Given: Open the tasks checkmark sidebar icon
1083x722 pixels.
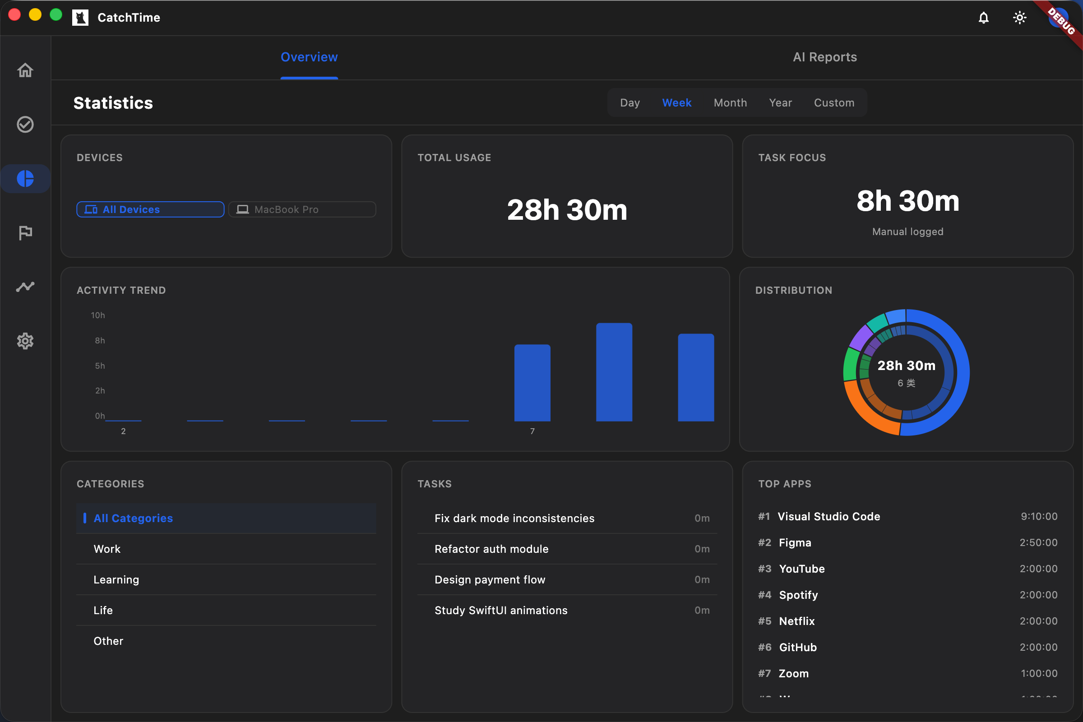Looking at the screenshot, I should [x=25, y=125].
